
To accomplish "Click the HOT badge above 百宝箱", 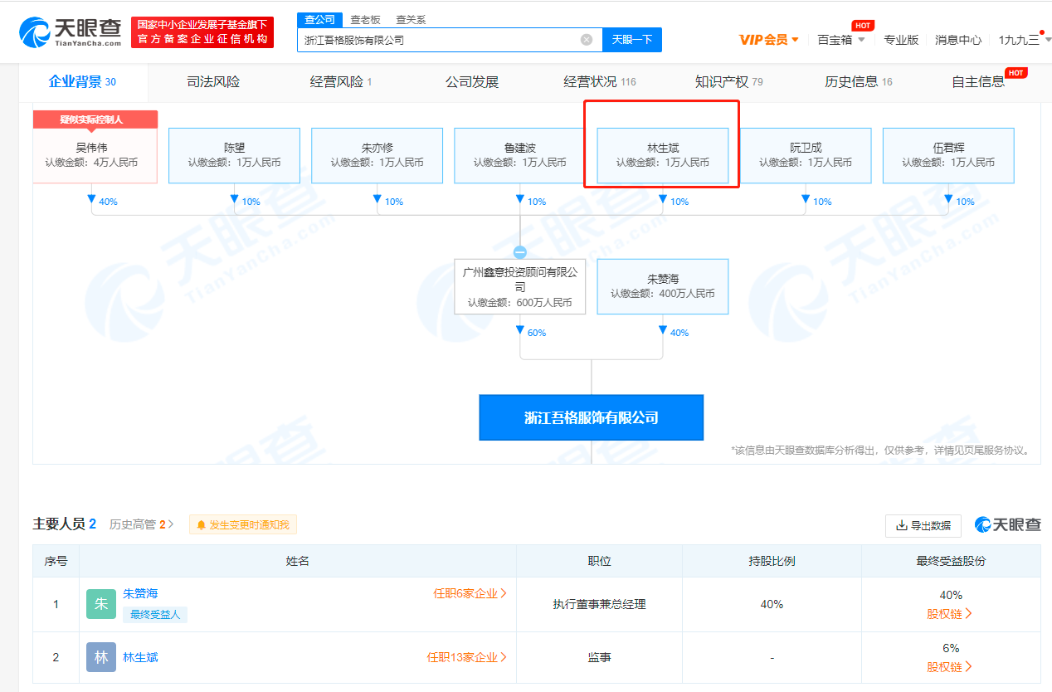I will tap(863, 26).
